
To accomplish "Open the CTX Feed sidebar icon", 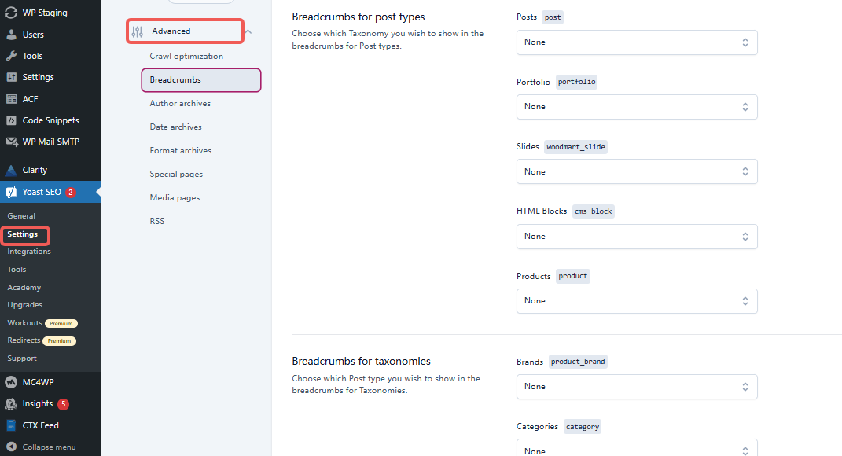I will pos(11,425).
